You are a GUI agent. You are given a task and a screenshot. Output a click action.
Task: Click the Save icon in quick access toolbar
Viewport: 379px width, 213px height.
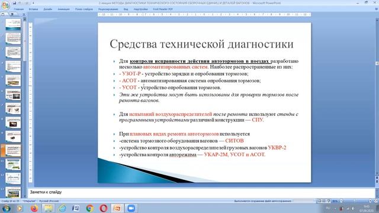(14, 3)
